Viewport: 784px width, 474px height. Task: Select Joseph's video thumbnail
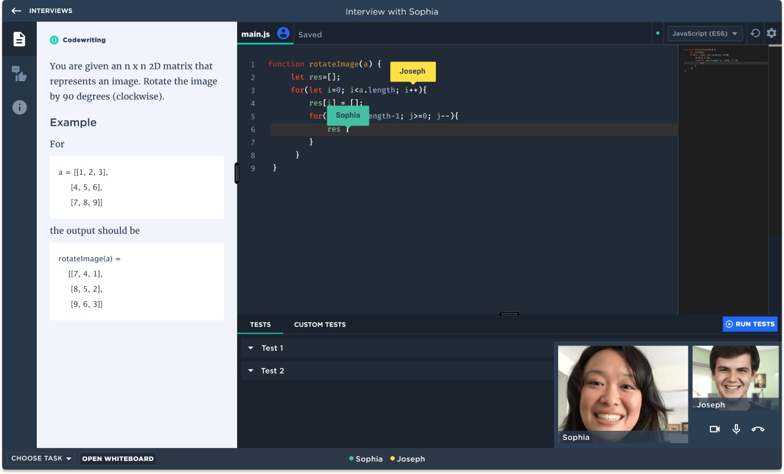[x=735, y=378]
